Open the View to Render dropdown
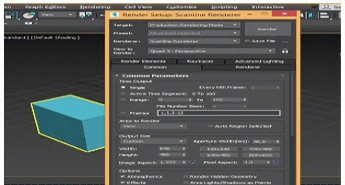 tap(211, 51)
